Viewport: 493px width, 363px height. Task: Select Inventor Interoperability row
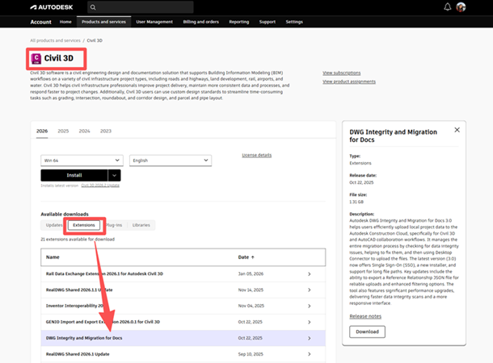183,306
